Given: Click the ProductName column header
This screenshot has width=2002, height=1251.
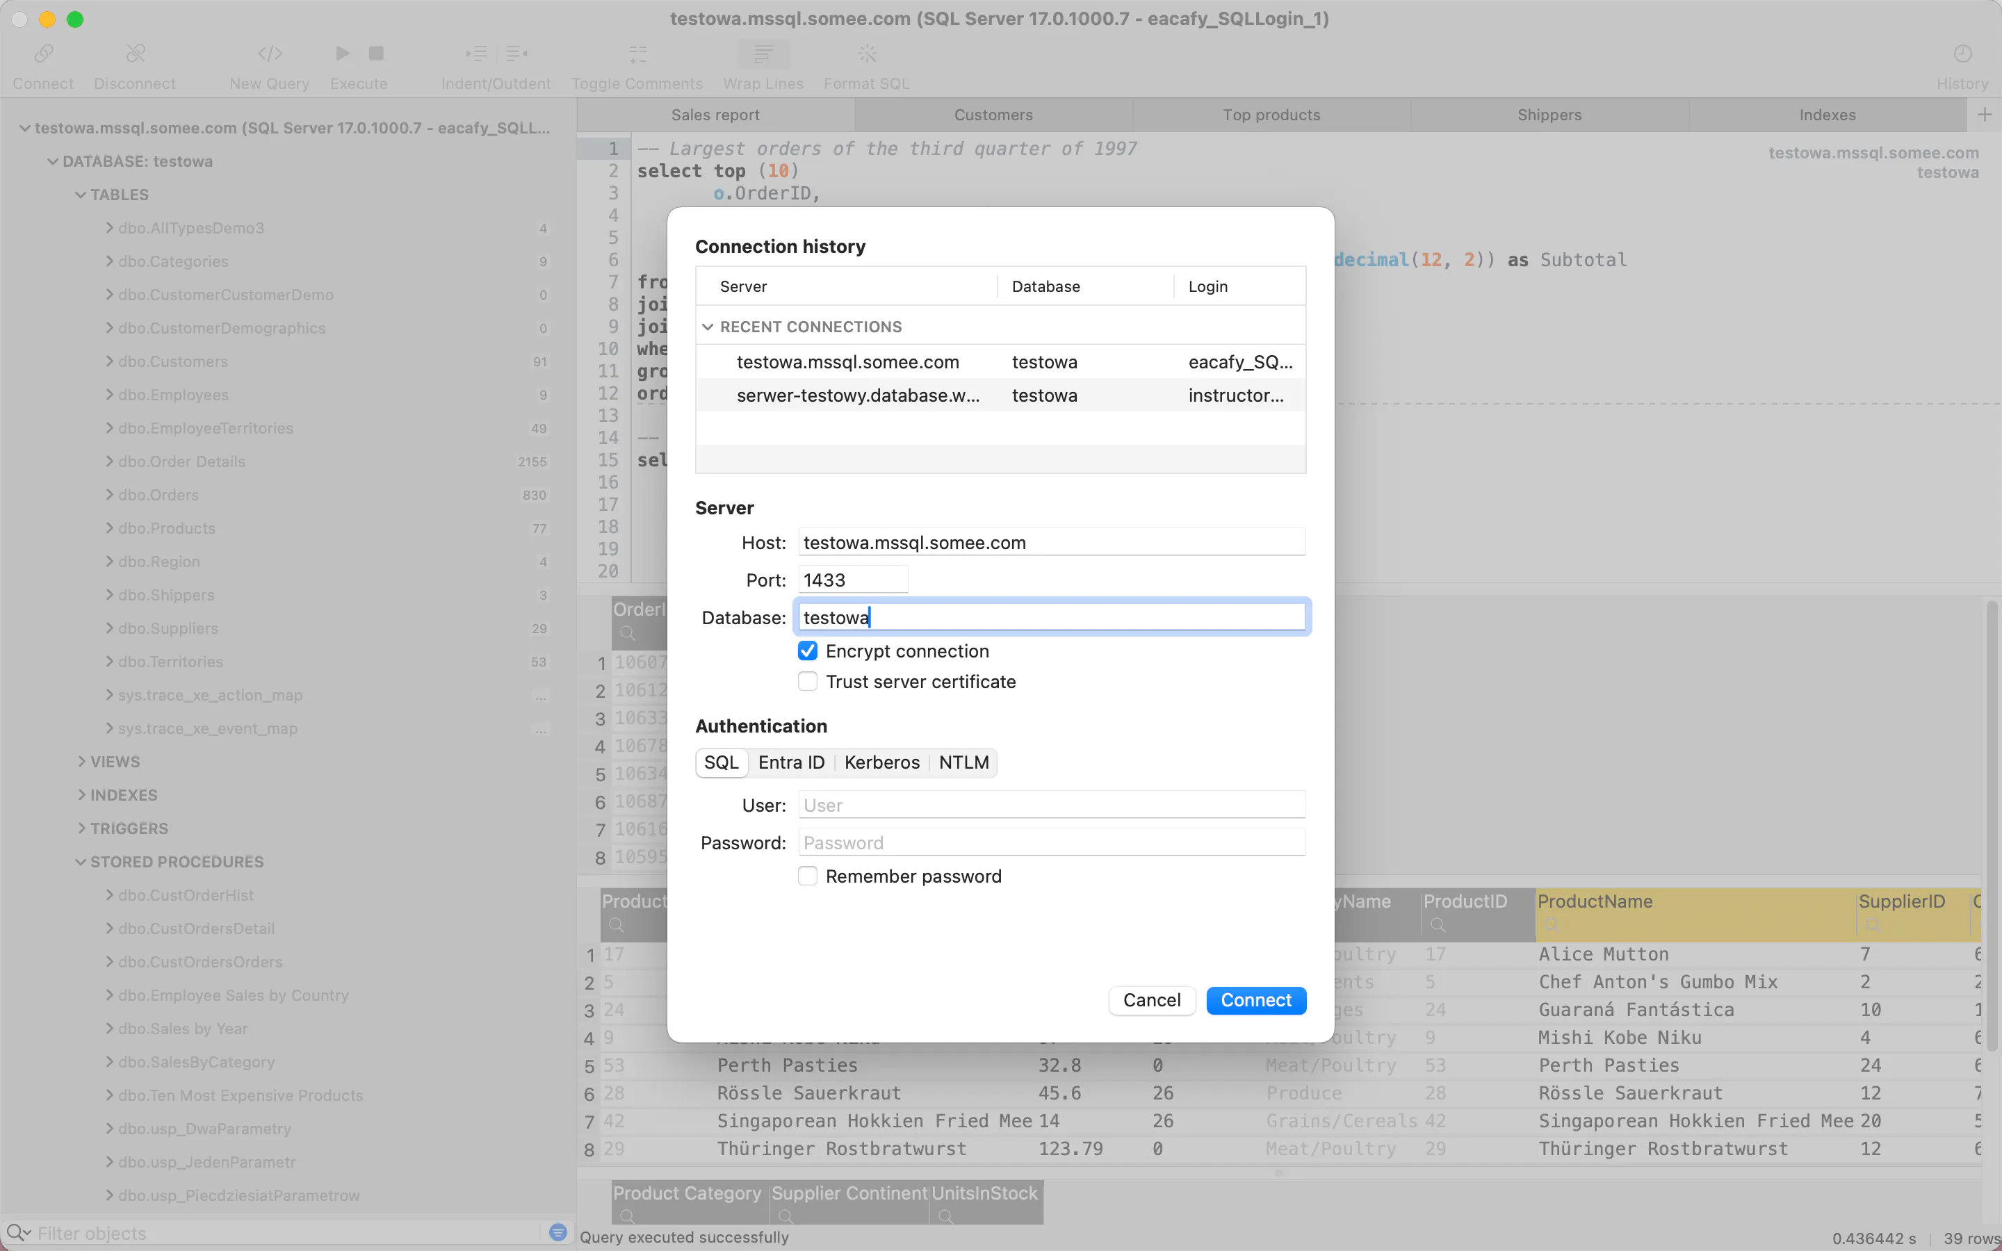Looking at the screenshot, I should coord(1696,914).
